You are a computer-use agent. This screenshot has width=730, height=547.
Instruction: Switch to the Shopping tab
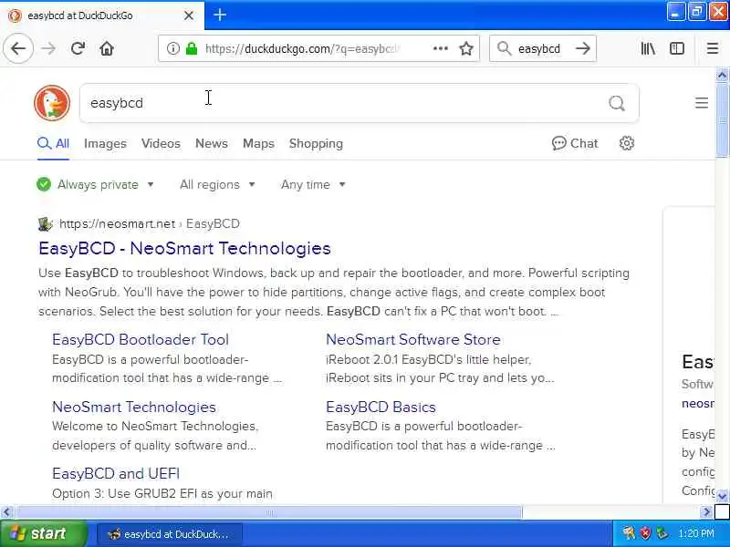point(316,143)
